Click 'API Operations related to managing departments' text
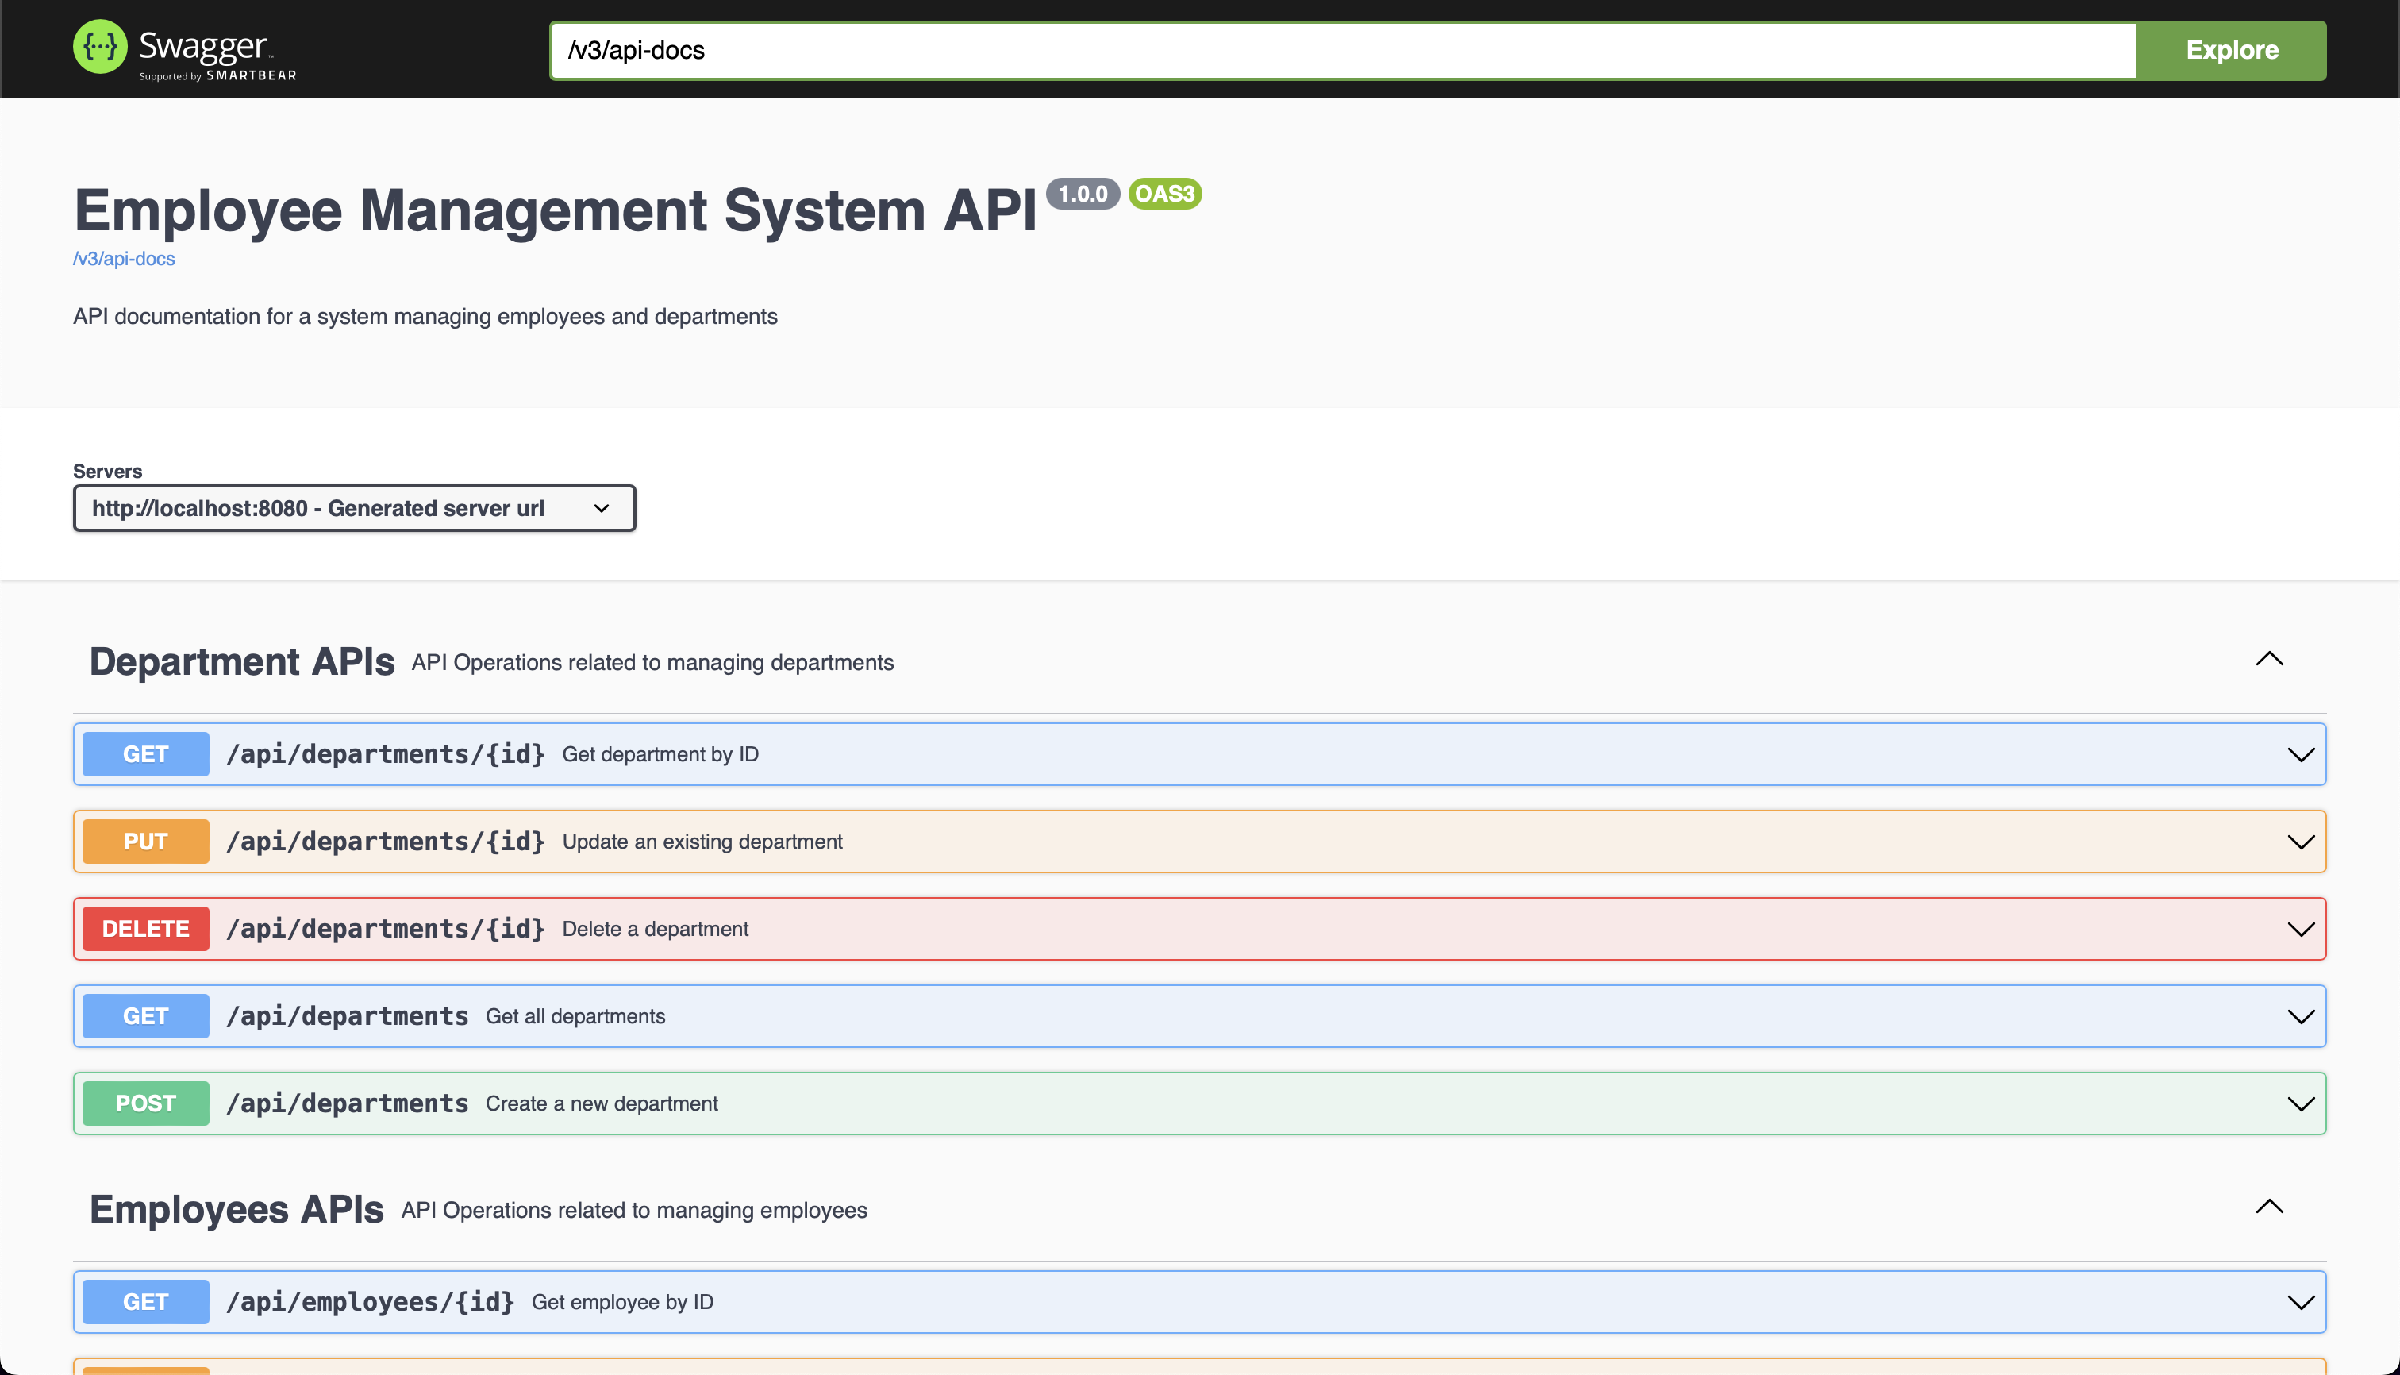Image resolution: width=2400 pixels, height=1375 pixels. pos(652,663)
